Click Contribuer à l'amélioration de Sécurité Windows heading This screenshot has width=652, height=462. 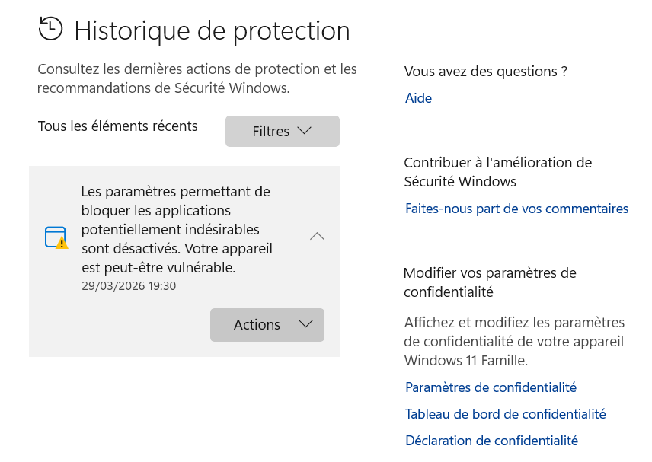497,172
